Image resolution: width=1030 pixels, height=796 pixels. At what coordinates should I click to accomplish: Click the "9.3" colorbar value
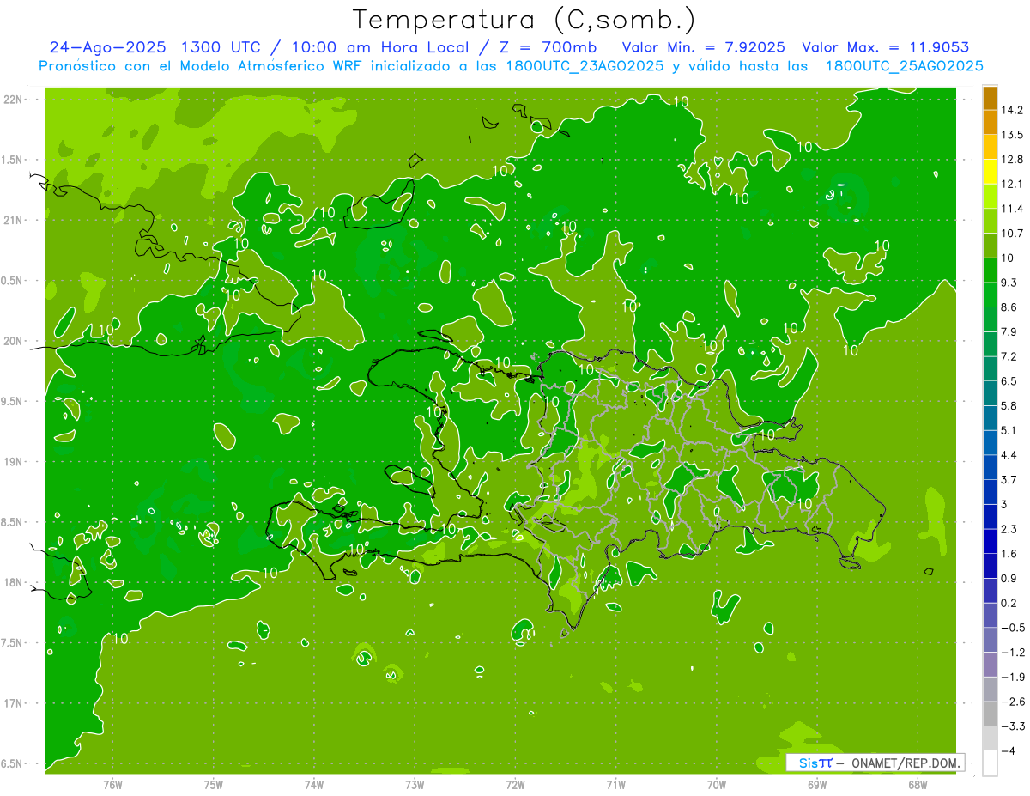(x=1010, y=283)
